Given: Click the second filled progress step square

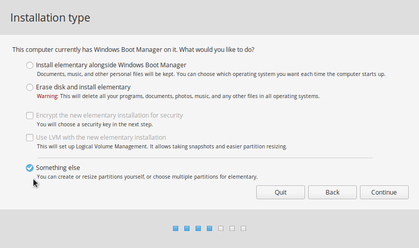Looking at the screenshot, I should [187, 228].
